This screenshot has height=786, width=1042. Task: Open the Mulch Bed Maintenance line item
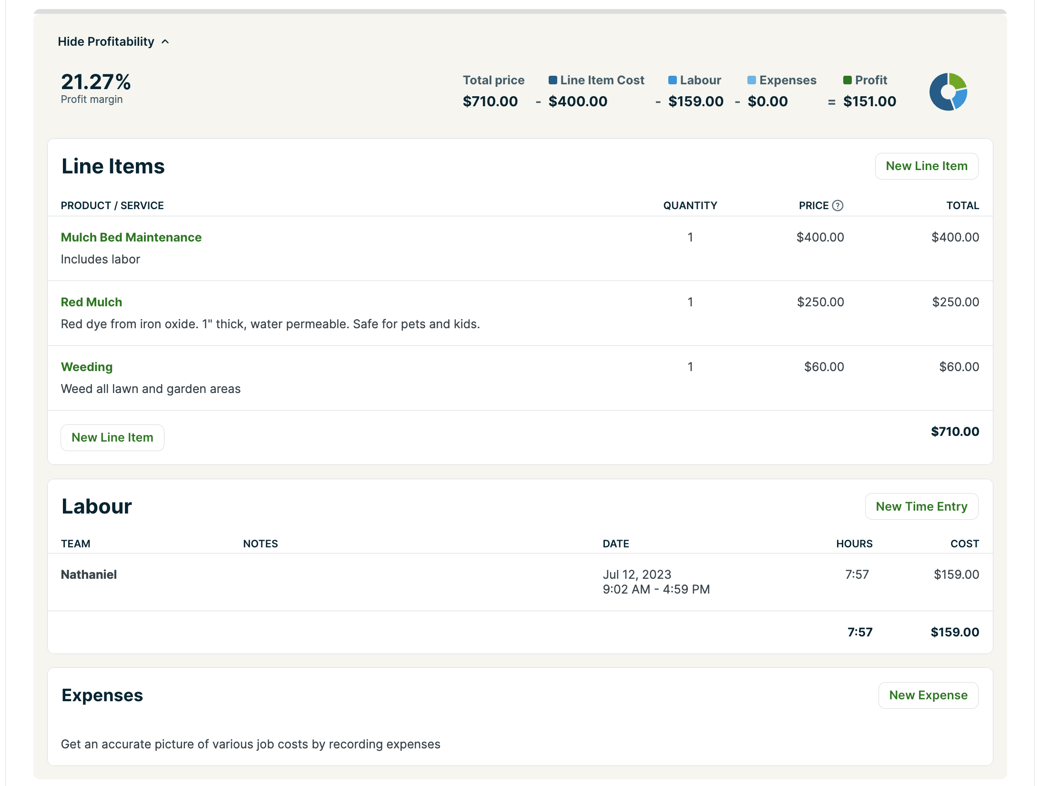coord(131,237)
